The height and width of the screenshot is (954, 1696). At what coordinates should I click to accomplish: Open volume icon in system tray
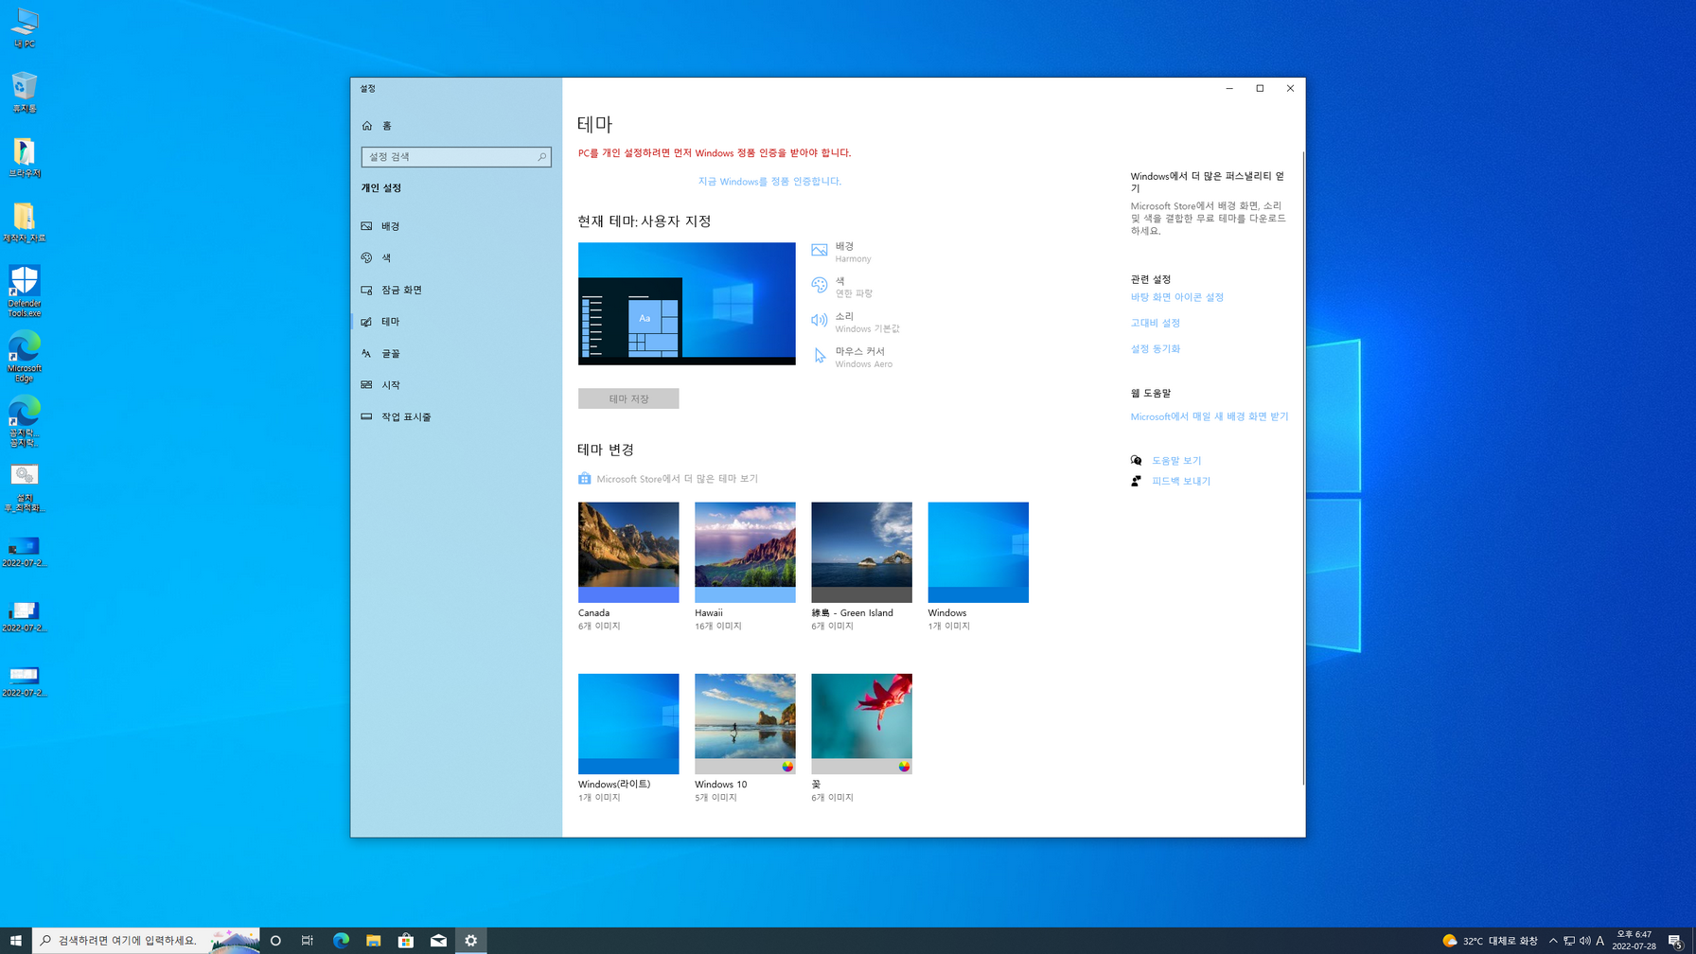tap(1585, 941)
